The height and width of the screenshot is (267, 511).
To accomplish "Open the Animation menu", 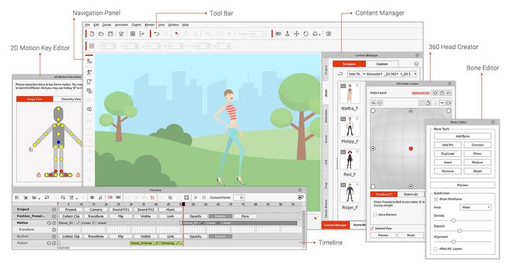I will 121,25.
